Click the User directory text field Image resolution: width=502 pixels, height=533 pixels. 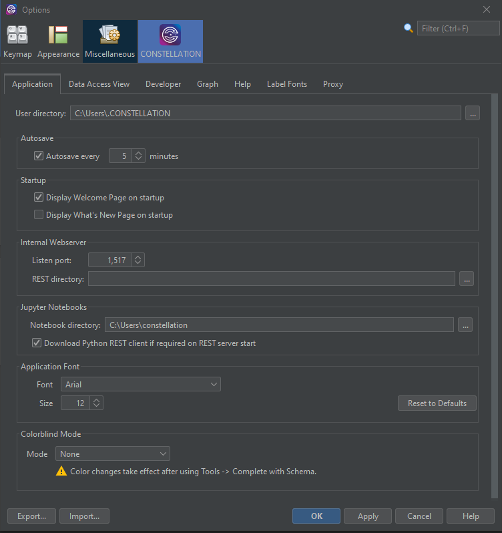point(266,113)
